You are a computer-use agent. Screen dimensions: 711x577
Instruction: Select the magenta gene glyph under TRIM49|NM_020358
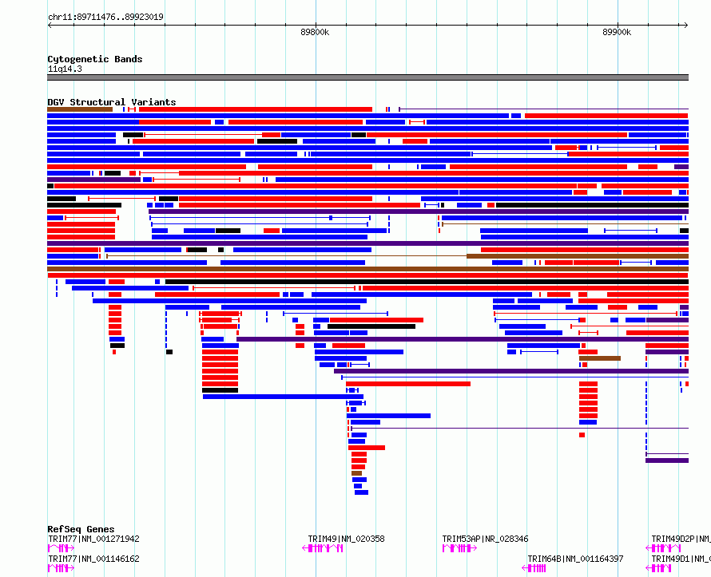(323, 548)
